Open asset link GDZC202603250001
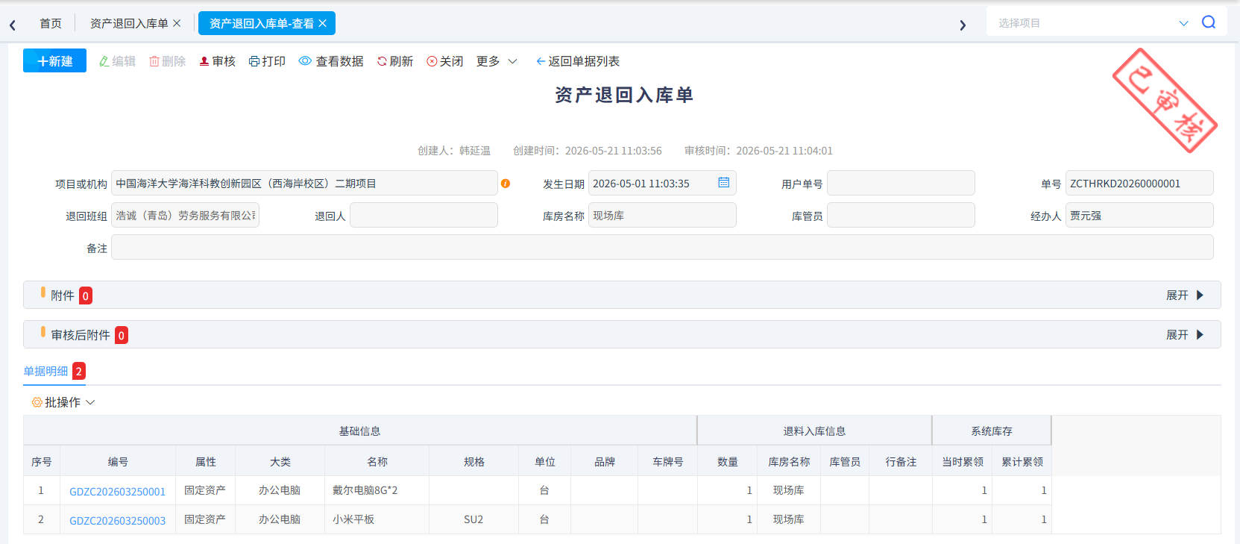 point(117,491)
